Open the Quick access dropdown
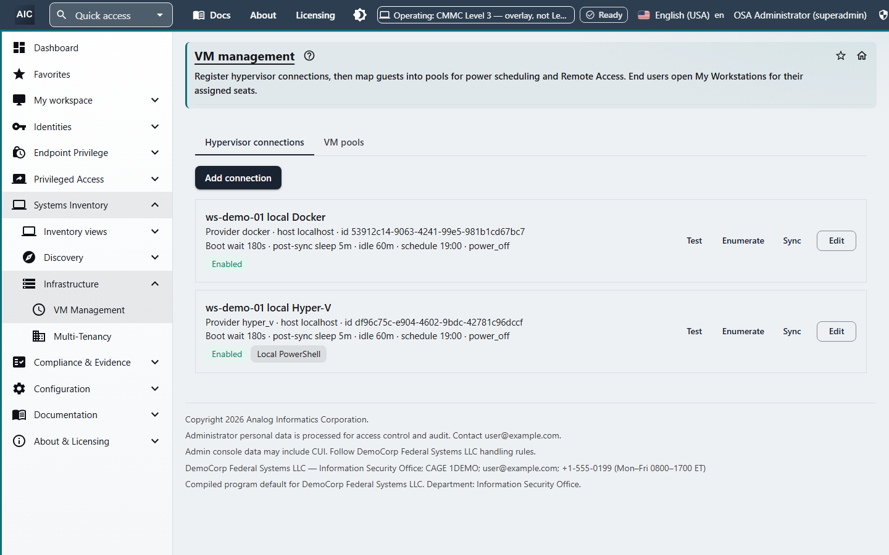 click(111, 15)
